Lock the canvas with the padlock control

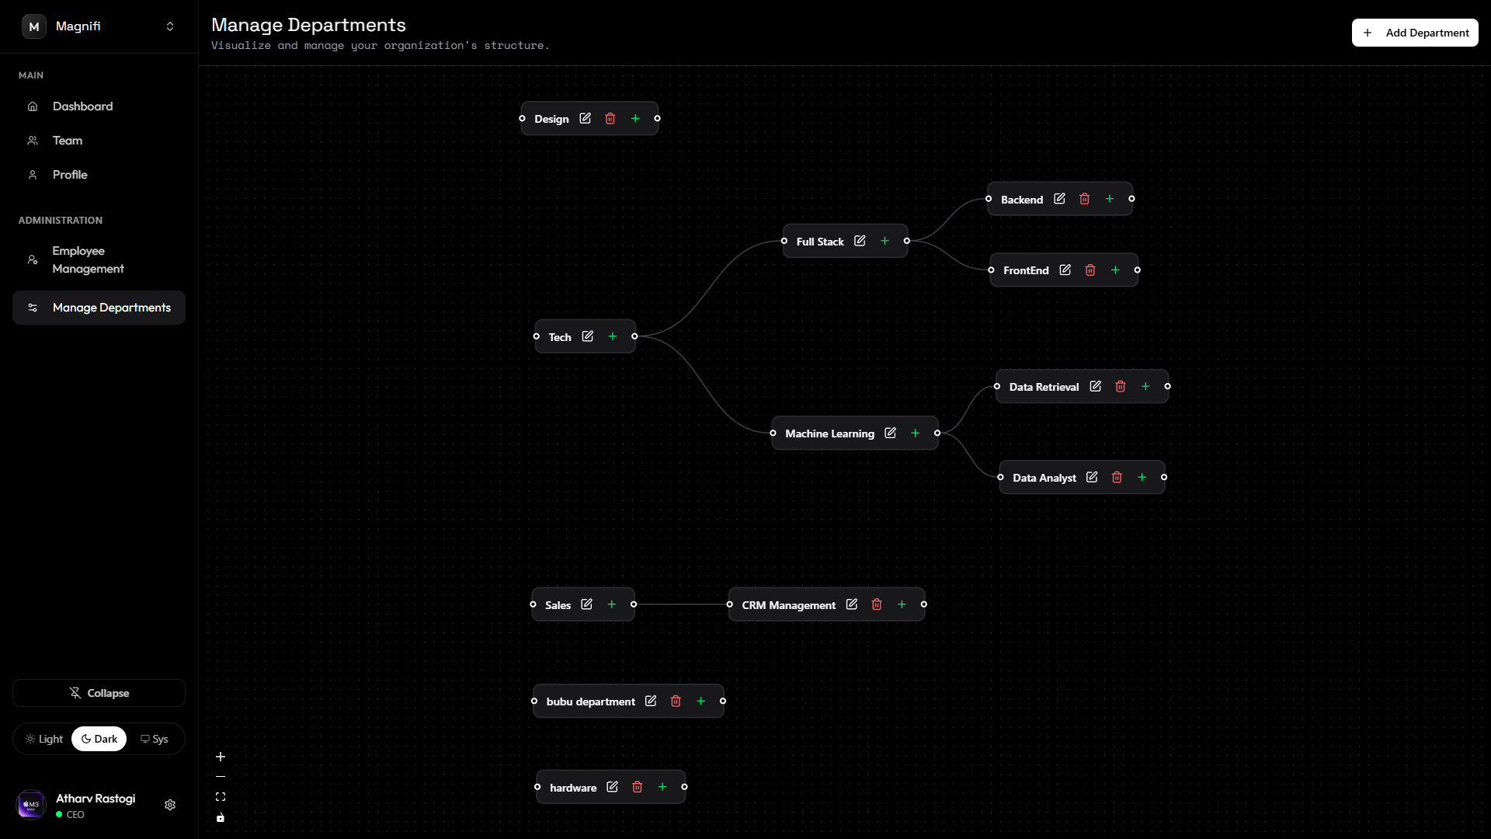(x=221, y=817)
